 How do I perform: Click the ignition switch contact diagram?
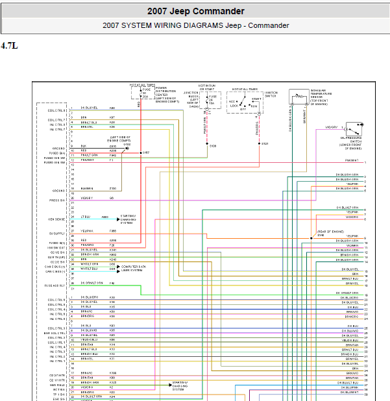point(245,103)
